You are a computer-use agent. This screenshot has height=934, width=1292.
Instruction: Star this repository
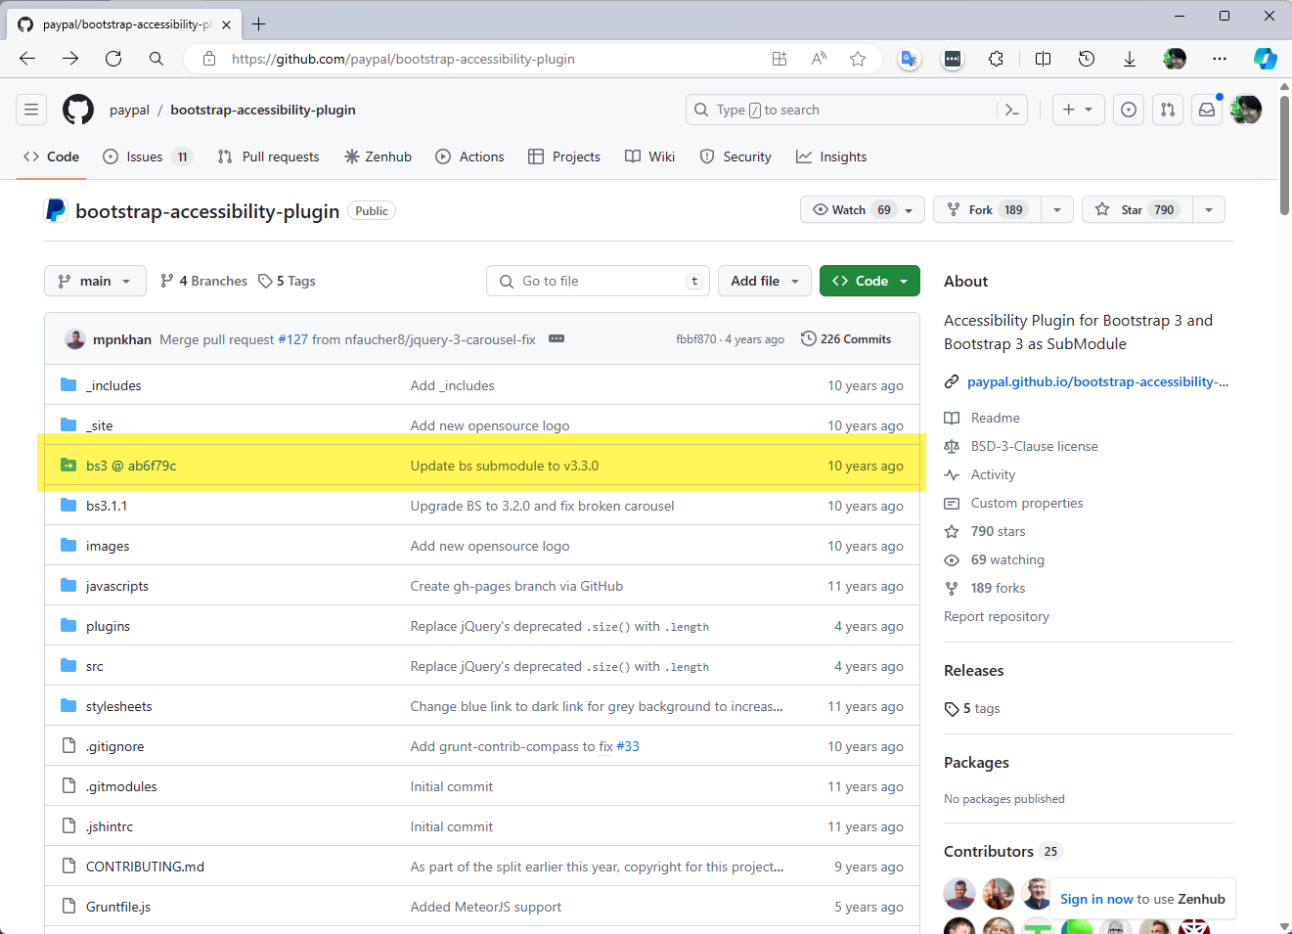coord(1136,209)
